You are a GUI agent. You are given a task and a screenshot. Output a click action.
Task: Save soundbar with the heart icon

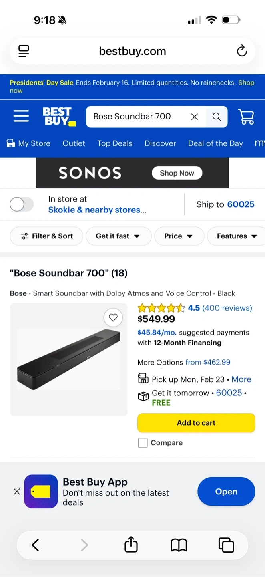[x=113, y=318]
